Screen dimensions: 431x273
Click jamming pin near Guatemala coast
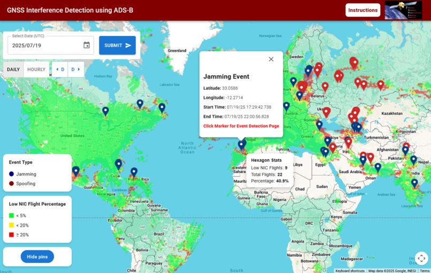coord(75,171)
